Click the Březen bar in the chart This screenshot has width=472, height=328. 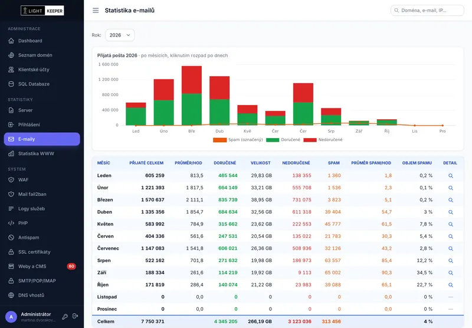[192, 96]
